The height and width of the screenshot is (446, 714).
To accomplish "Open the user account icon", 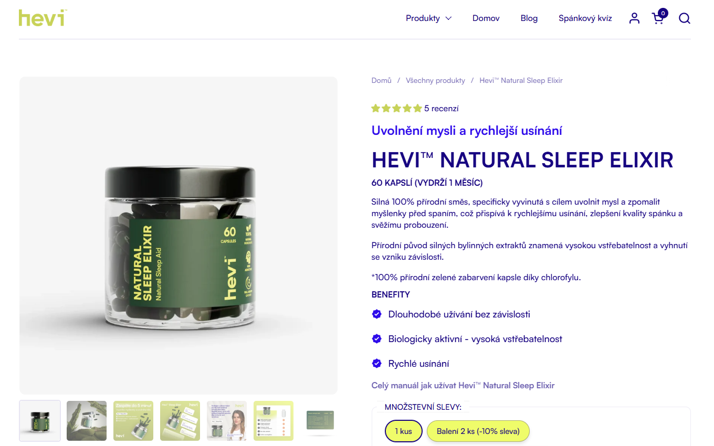I will tap(634, 18).
